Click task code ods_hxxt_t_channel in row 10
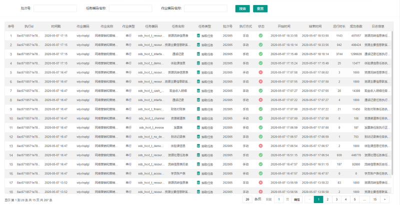 151,118
